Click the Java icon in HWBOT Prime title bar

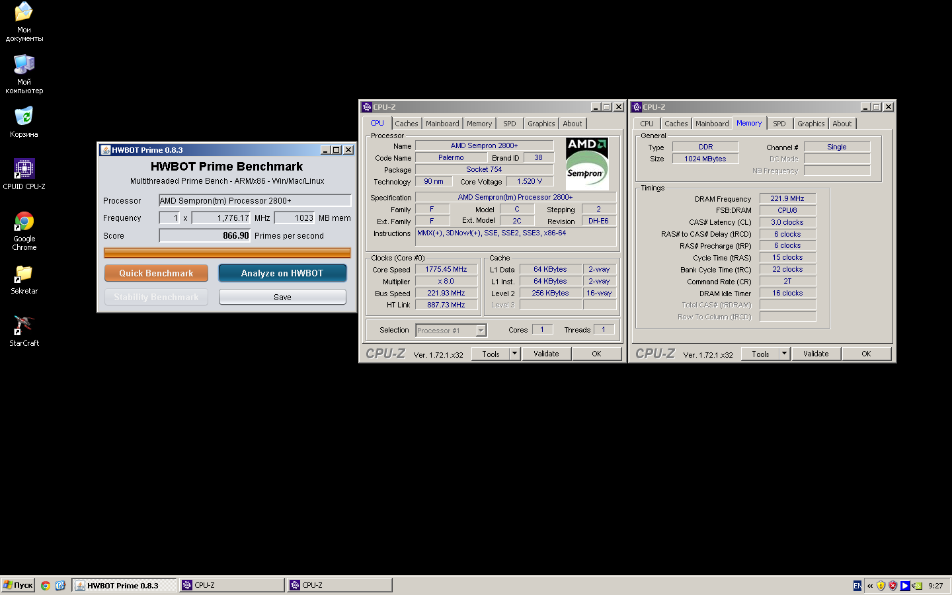click(105, 150)
